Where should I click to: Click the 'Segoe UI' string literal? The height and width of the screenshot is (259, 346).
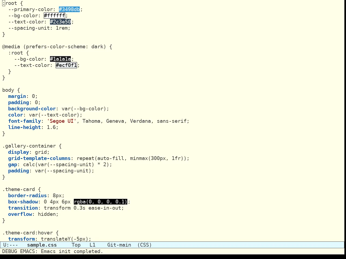[62, 121]
